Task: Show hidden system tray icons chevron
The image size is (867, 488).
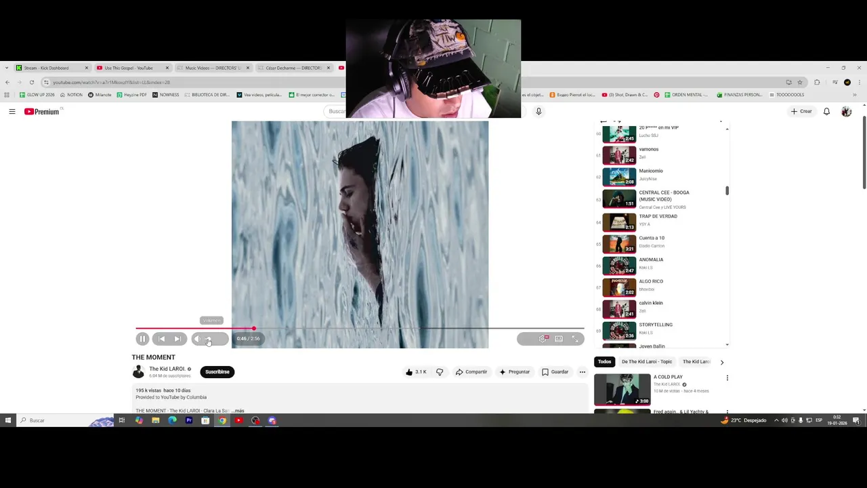Action: pos(776,420)
